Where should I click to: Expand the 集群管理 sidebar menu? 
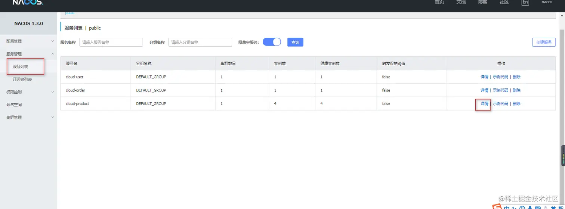point(28,117)
